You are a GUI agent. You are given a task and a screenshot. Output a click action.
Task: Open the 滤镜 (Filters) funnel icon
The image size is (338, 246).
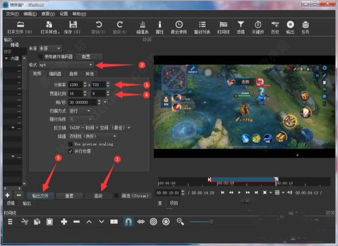(x=241, y=24)
